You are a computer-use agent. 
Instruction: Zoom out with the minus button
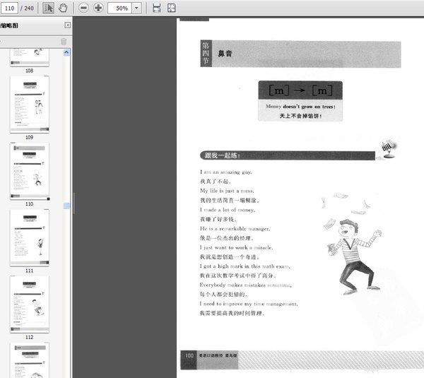[83, 8]
